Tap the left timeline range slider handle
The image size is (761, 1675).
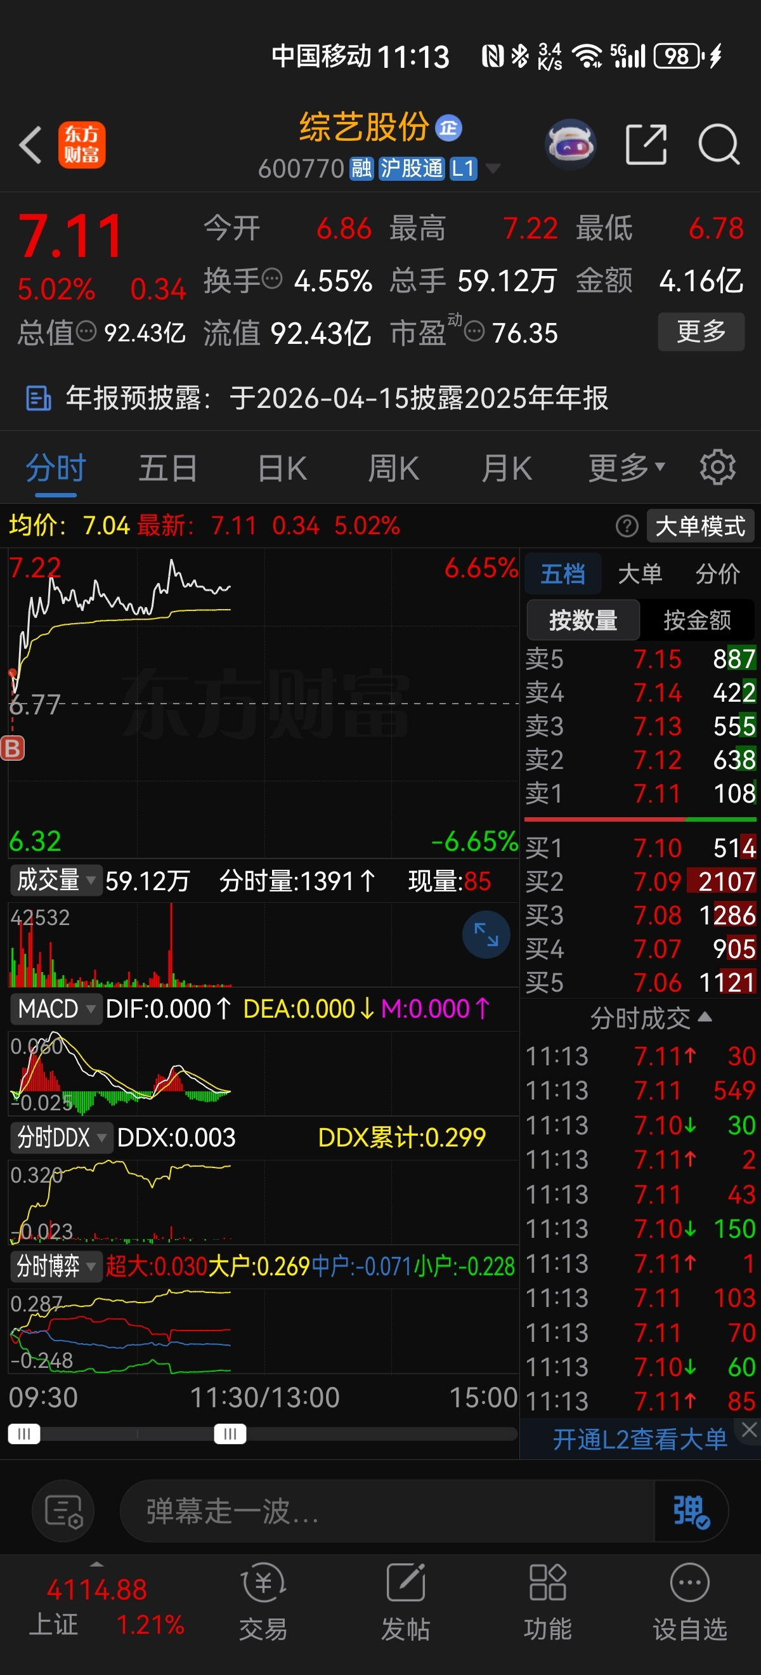click(x=24, y=1434)
